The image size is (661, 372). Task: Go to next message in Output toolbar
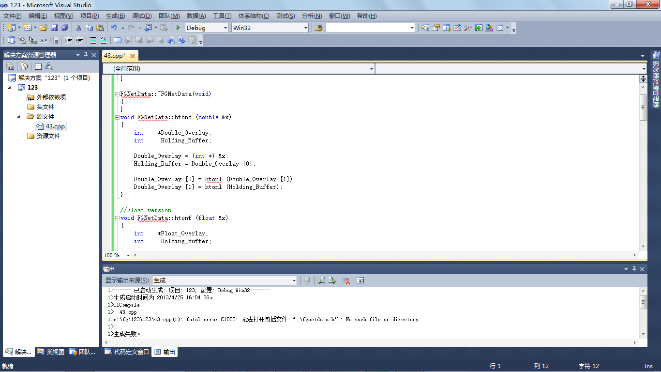(x=332, y=280)
